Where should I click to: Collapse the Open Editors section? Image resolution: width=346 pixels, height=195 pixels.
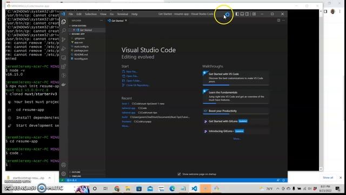(x=78, y=25)
